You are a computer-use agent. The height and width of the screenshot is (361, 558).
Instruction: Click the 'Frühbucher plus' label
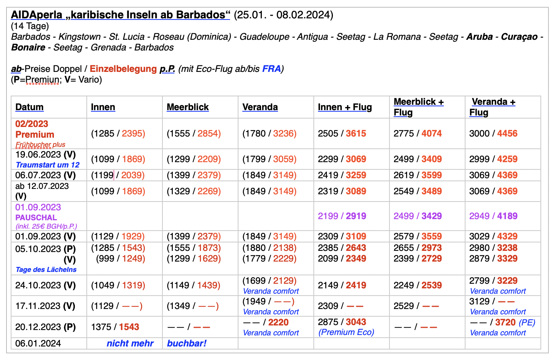coord(40,145)
